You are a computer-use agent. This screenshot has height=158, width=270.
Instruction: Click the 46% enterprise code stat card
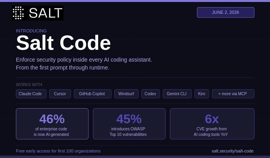click(52, 124)
